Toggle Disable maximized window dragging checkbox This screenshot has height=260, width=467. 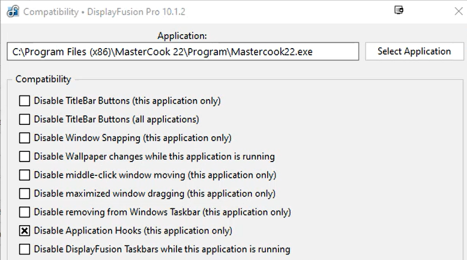tap(25, 193)
